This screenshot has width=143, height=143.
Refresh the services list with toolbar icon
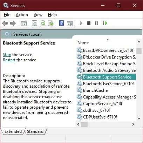tap(43, 23)
